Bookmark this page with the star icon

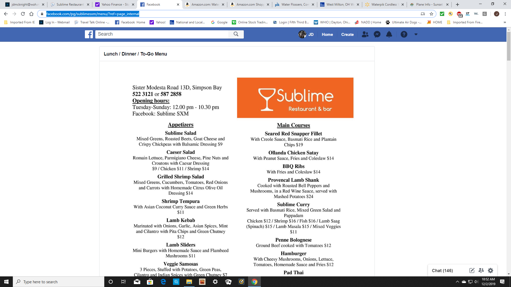(431, 14)
